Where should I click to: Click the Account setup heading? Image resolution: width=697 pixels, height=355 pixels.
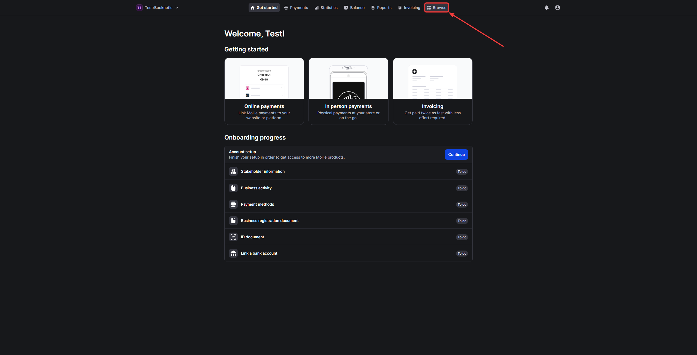[242, 152]
